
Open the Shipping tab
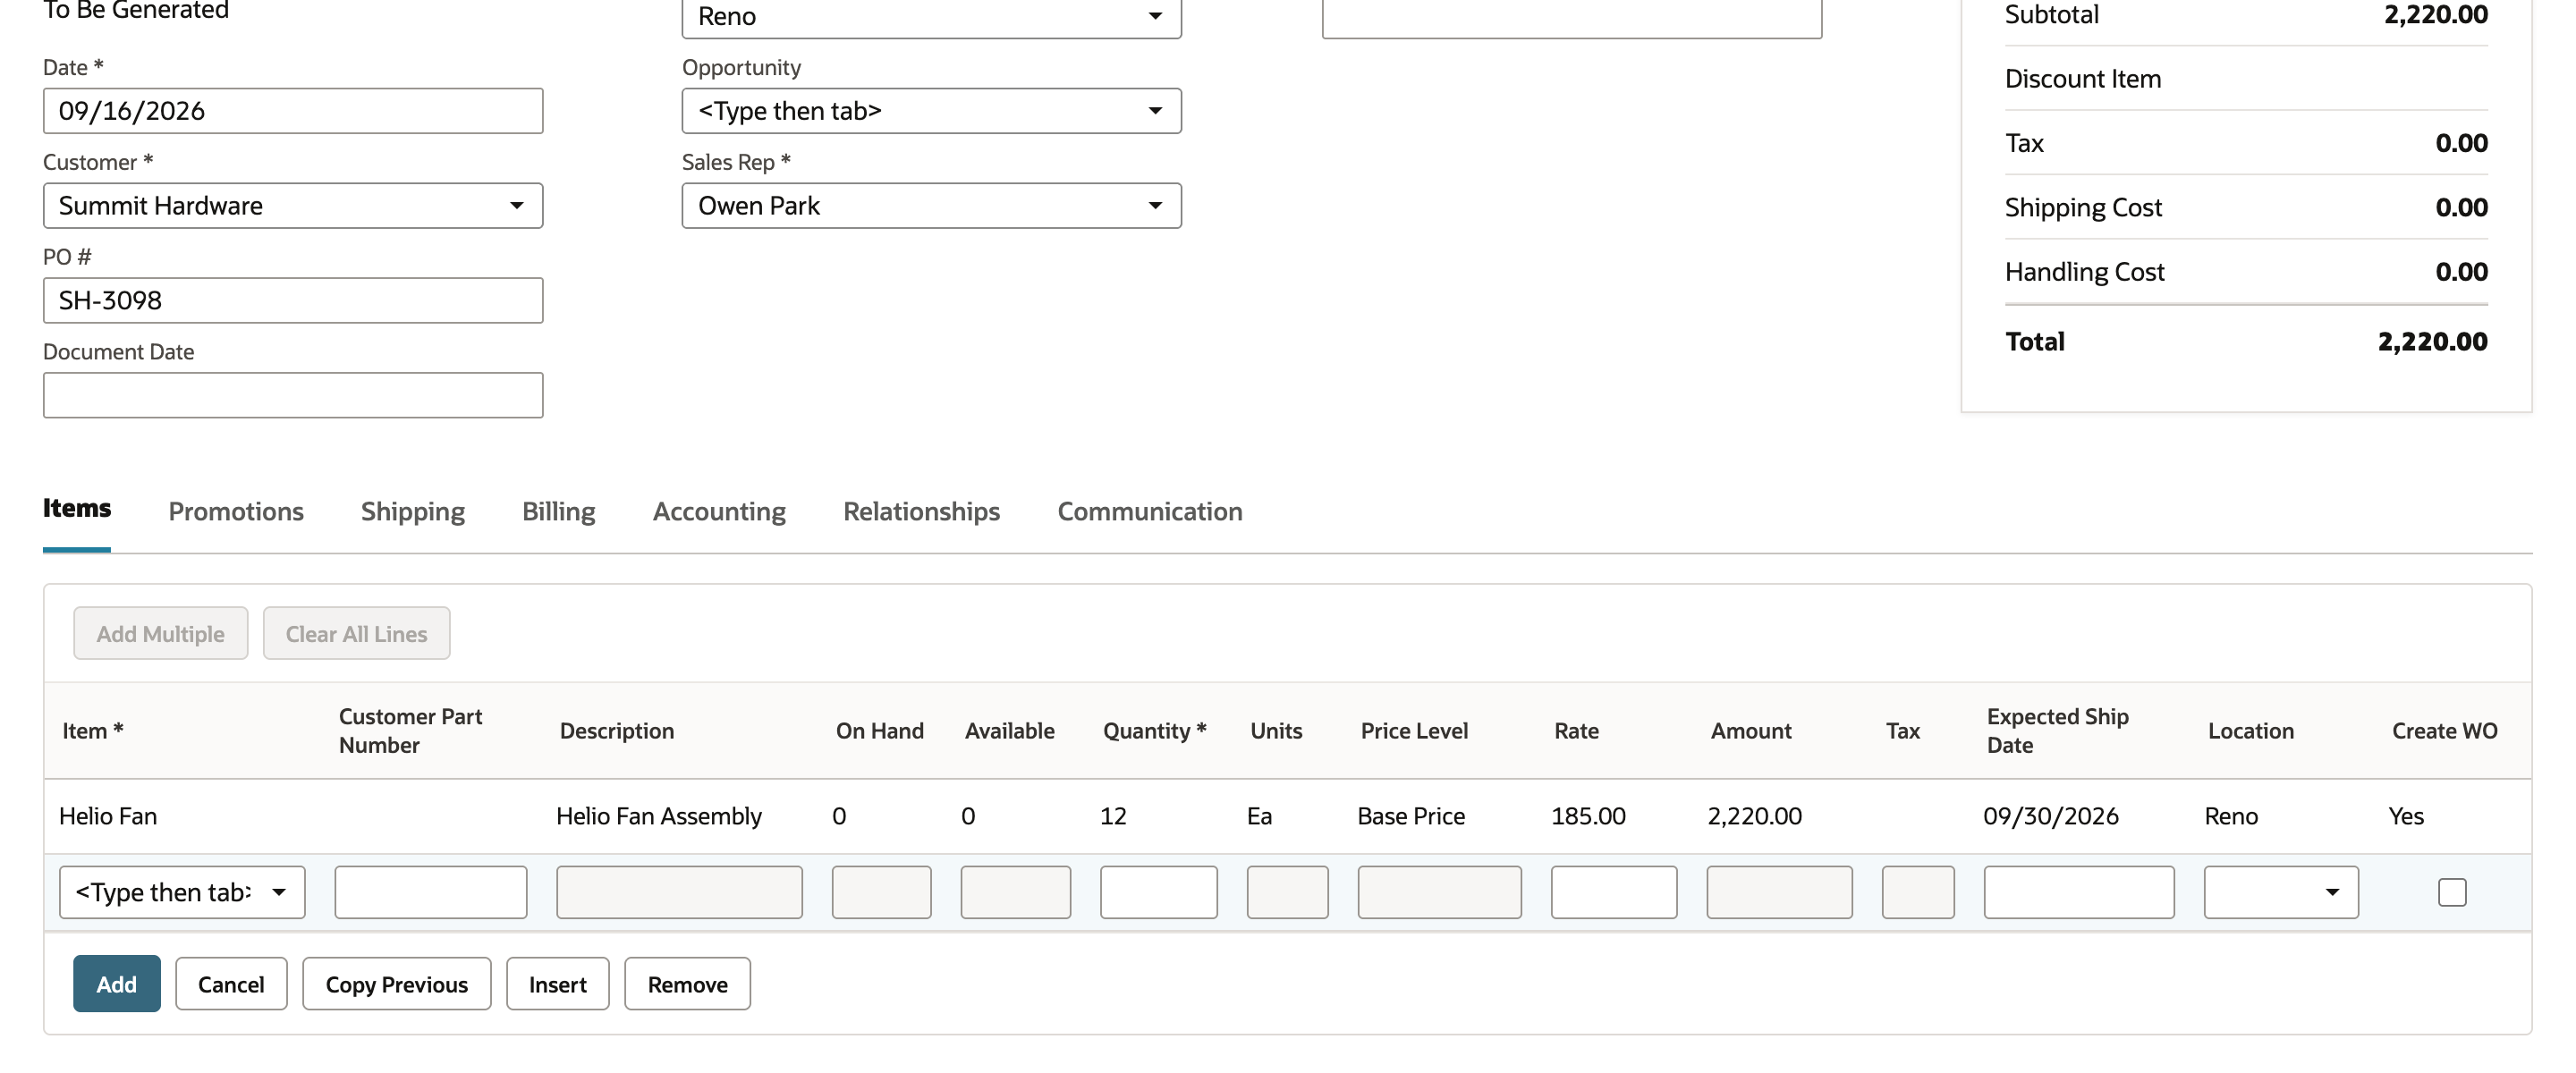413,511
